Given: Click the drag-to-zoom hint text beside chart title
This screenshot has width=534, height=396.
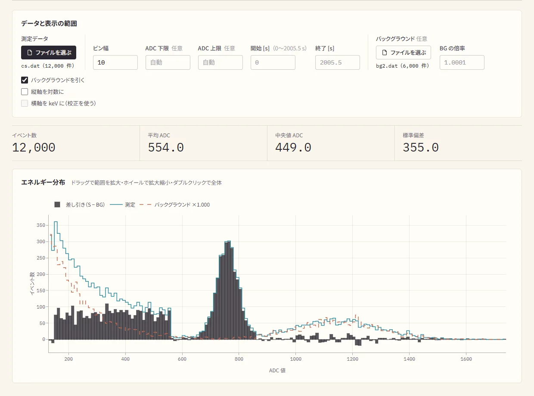Looking at the screenshot, I should click(146, 183).
